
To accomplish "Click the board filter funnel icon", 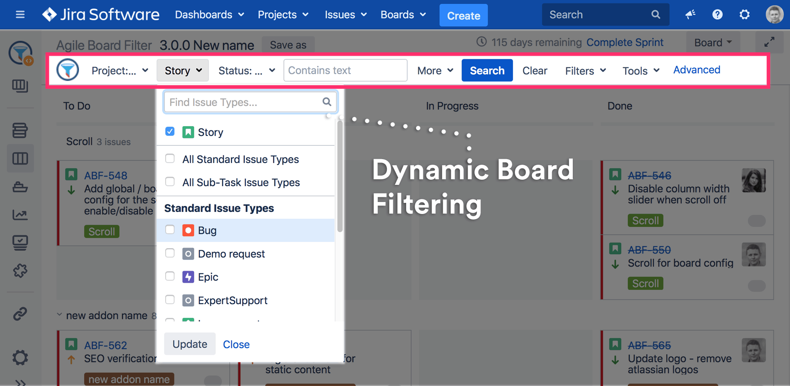I will pos(67,69).
